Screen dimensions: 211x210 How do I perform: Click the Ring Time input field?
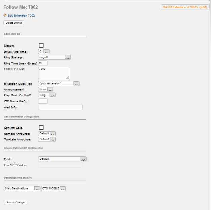(x=43, y=63)
